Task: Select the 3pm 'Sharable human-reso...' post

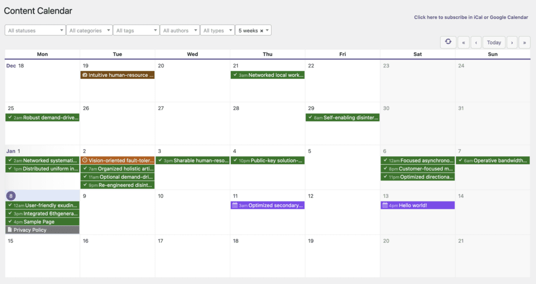Action: click(x=193, y=160)
